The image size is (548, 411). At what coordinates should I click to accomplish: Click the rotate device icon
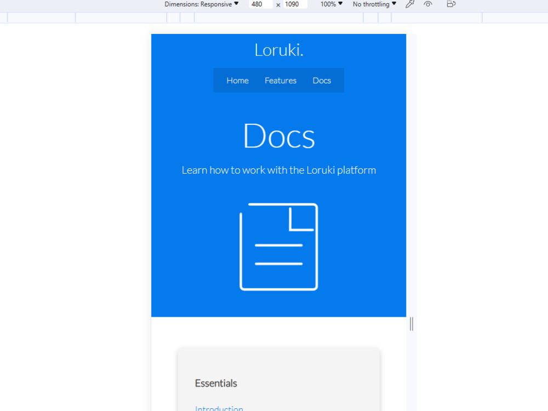tap(451, 4)
